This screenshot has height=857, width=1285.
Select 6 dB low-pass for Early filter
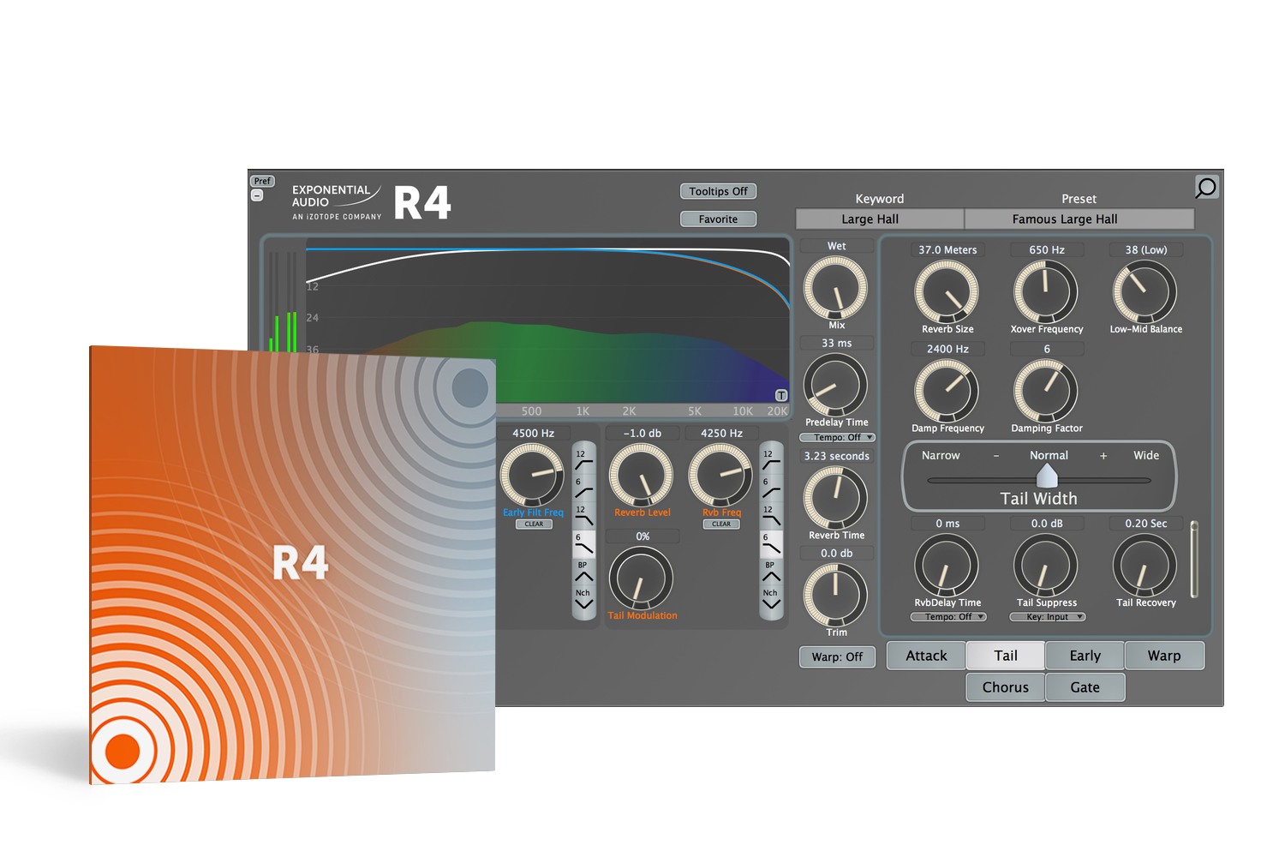point(583,544)
